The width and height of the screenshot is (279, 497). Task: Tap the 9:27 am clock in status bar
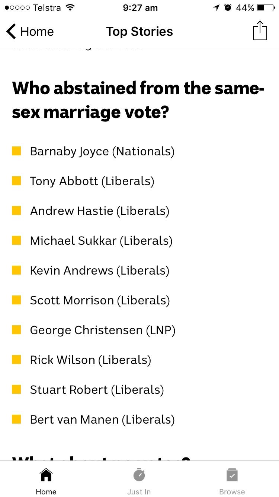[x=140, y=8]
